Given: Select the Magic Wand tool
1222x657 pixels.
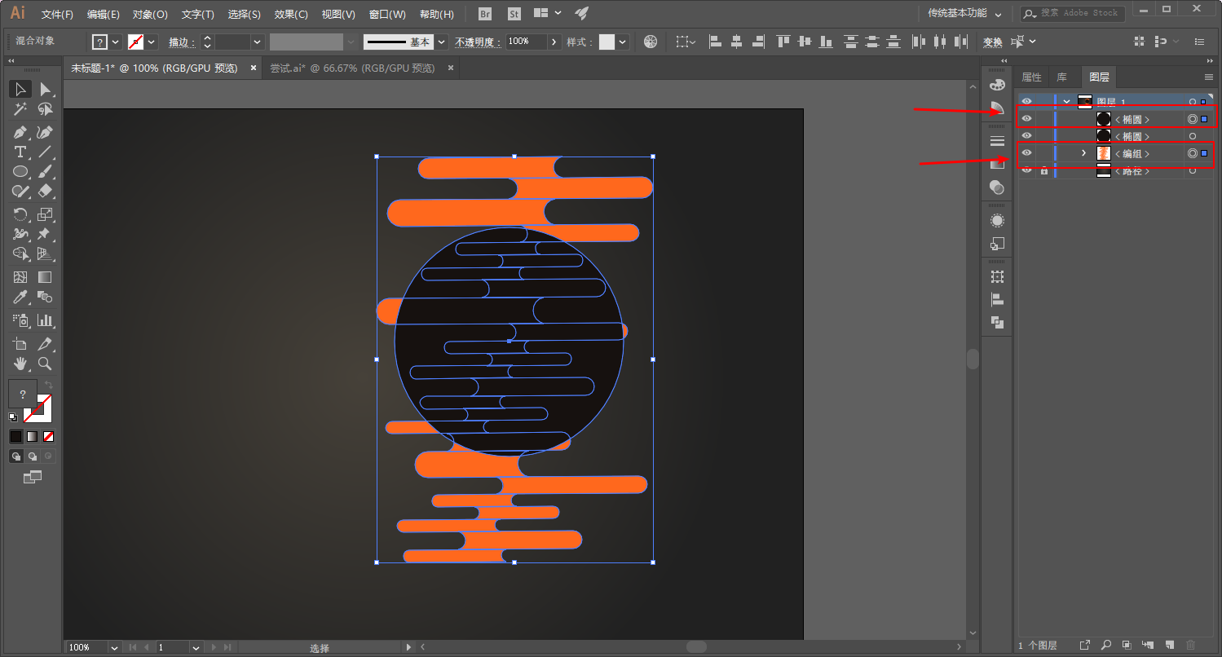Looking at the screenshot, I should [x=20, y=109].
